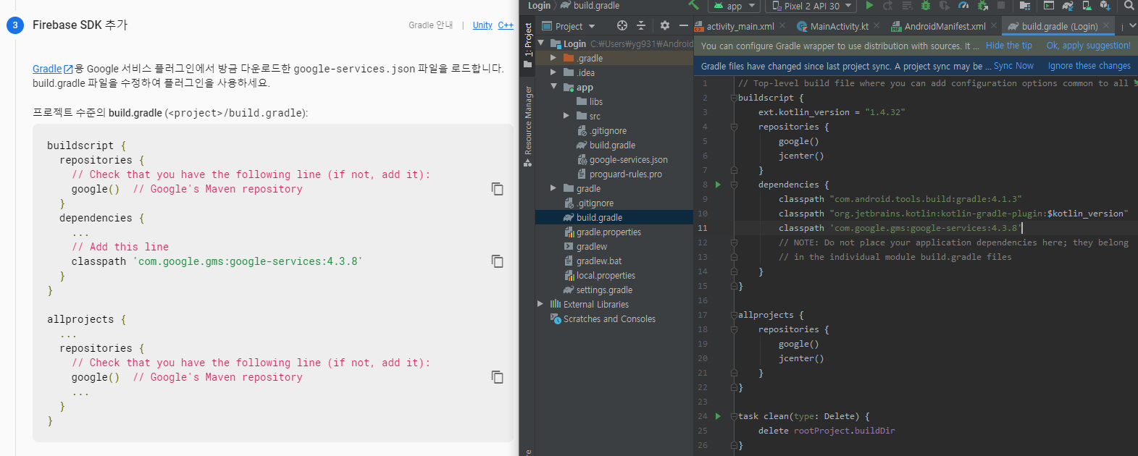Screen dimensions: 1138x456
Task: Select local.properties file
Action: (600, 276)
